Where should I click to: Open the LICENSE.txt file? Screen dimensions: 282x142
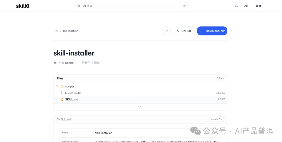point(73,93)
